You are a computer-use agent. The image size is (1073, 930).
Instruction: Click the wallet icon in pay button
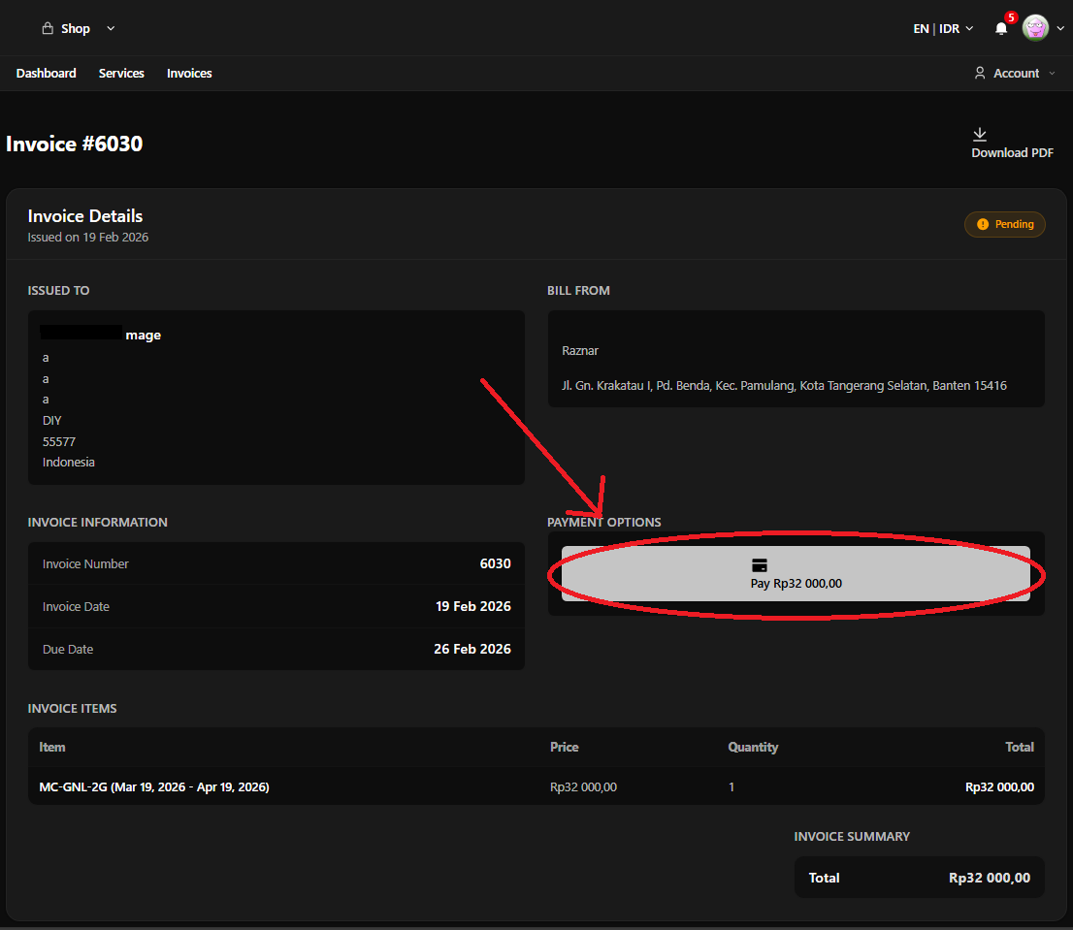760,565
